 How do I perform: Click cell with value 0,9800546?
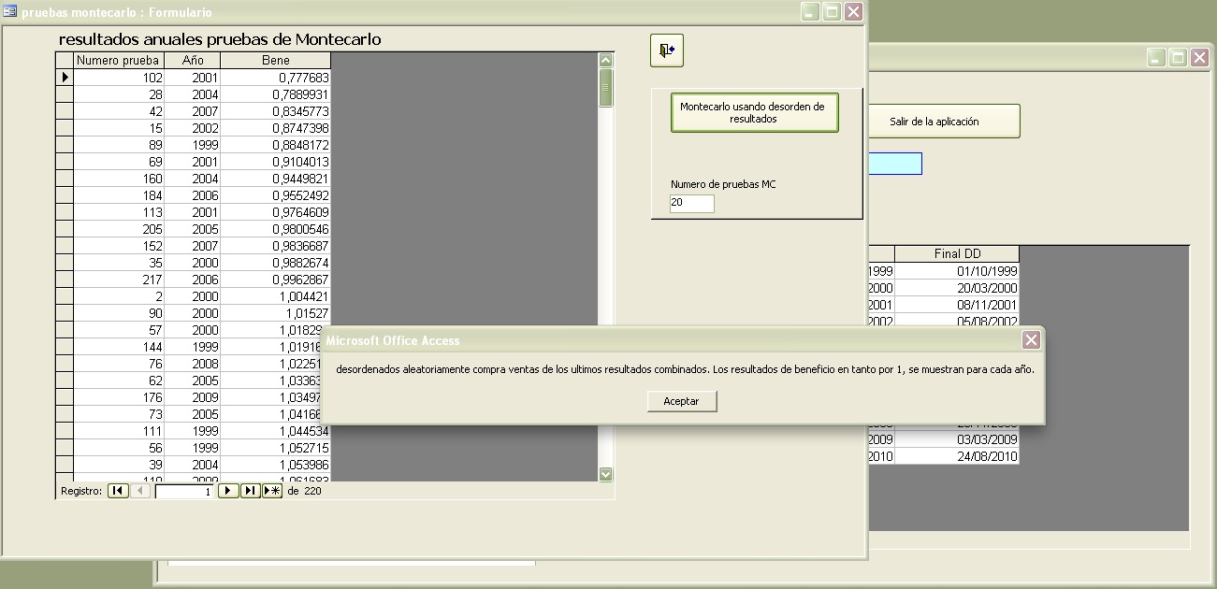[276, 230]
